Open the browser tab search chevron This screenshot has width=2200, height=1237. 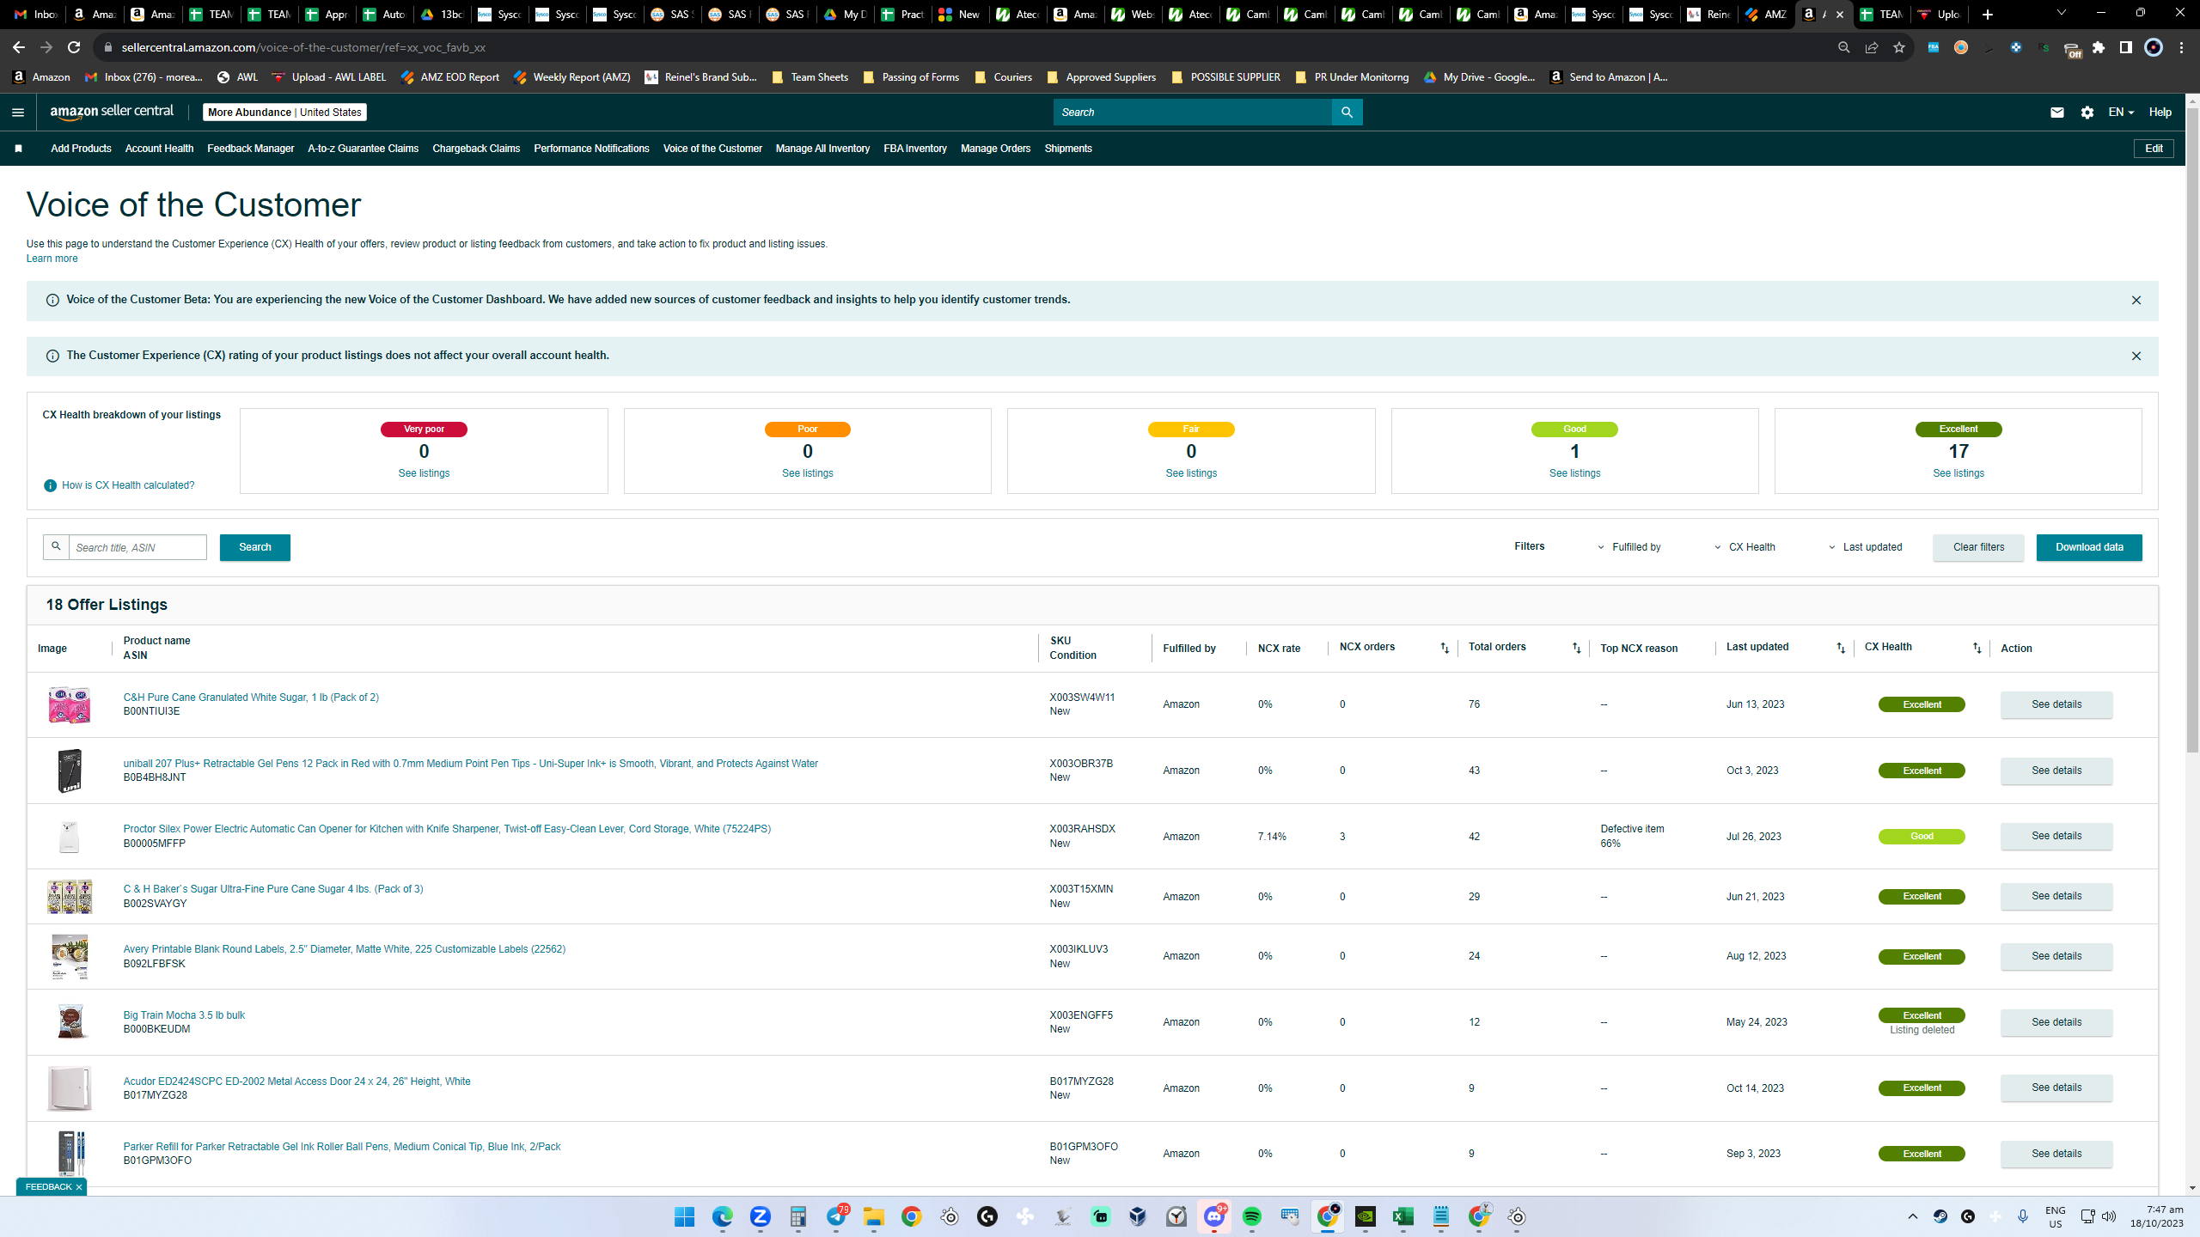2061,14
